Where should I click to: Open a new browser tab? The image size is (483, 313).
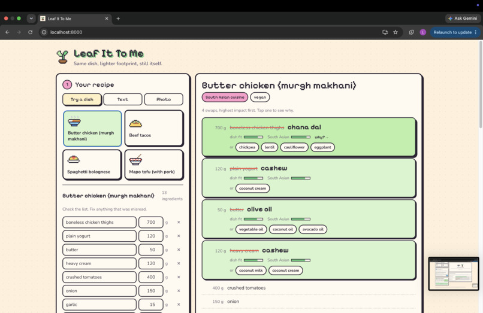coord(118,19)
